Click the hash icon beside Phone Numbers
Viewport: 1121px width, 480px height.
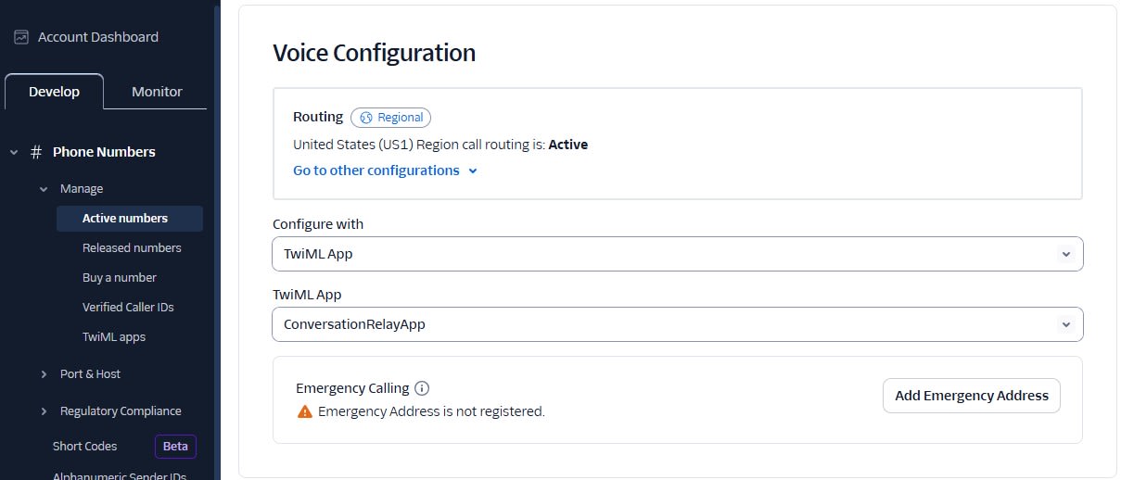pos(36,152)
